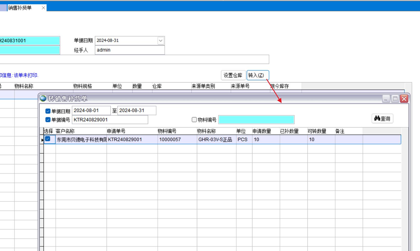Open the 单据日期 date dropdown arrow
Screen dimensions: 420x251
[x=161, y=41]
